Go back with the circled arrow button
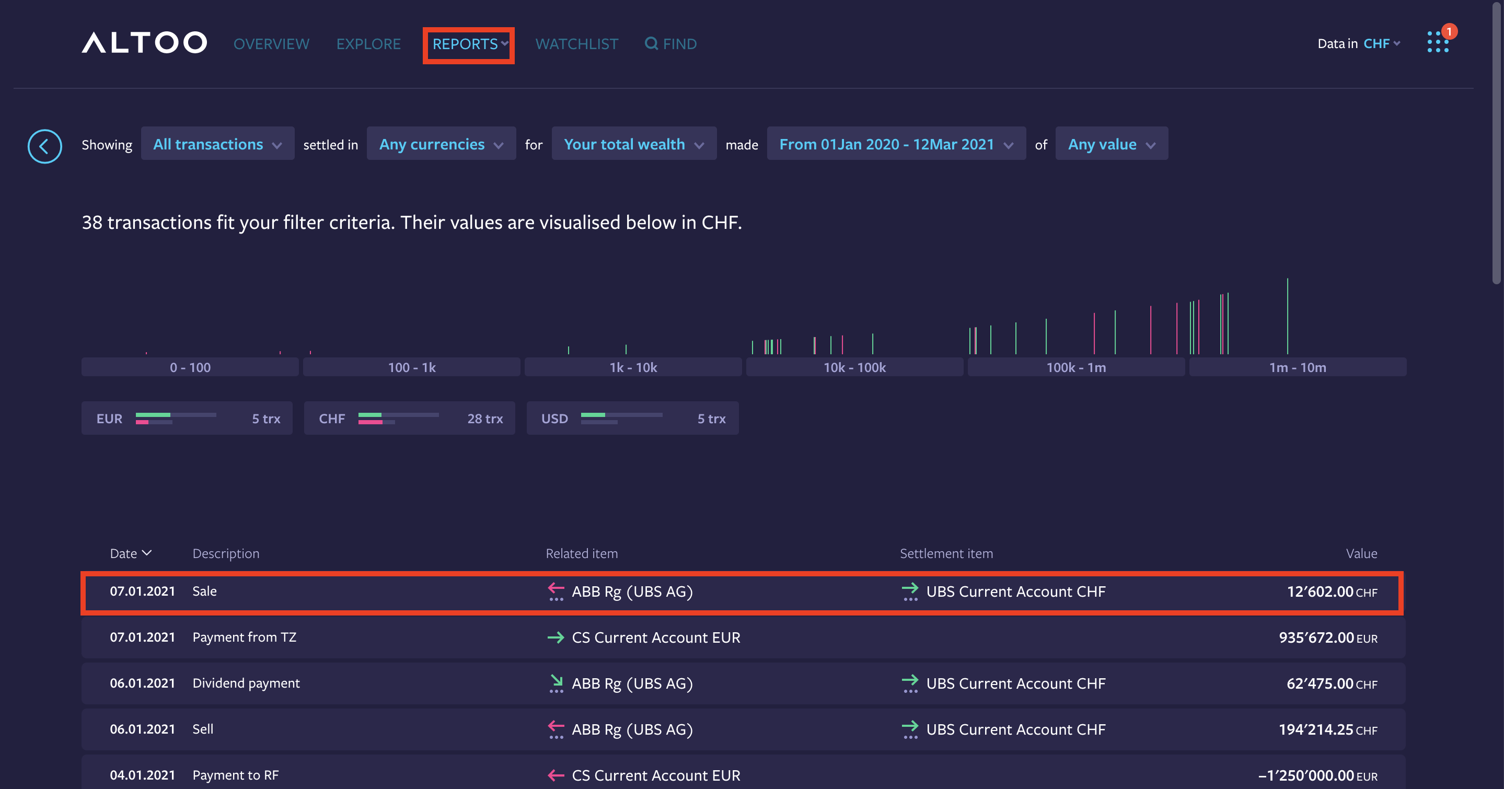The height and width of the screenshot is (789, 1504). point(44,146)
